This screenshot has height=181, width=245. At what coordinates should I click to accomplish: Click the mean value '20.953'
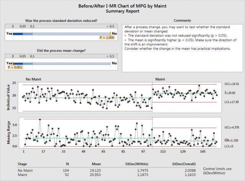(95, 175)
